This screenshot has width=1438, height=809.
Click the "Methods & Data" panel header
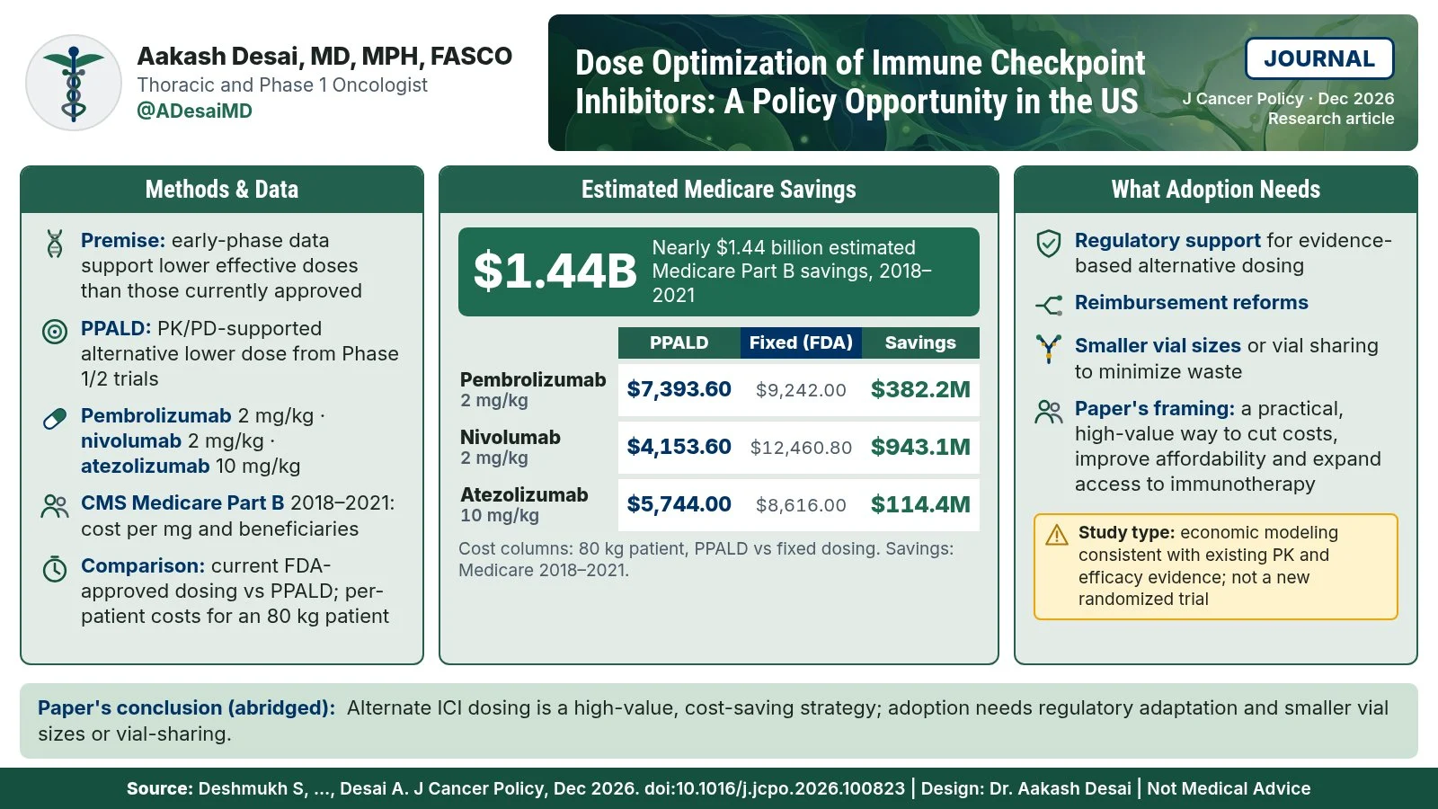[222, 189]
